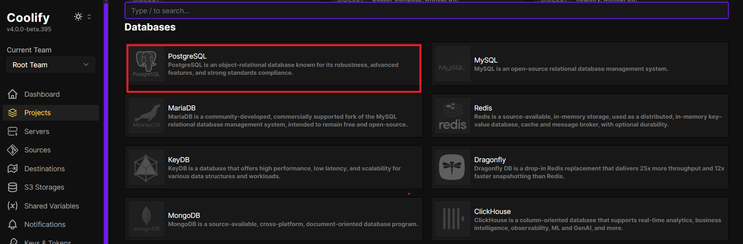Click KeyDB description about high performance

tap(284, 172)
